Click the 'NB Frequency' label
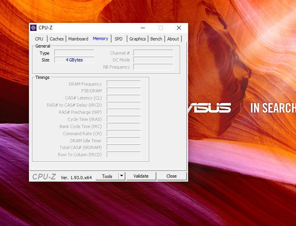The width and height of the screenshot is (296, 226). tap(117, 67)
